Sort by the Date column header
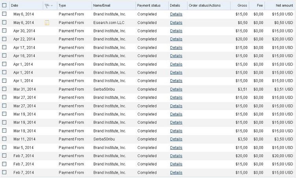This screenshot has width=296, height=178. pos(15,6)
